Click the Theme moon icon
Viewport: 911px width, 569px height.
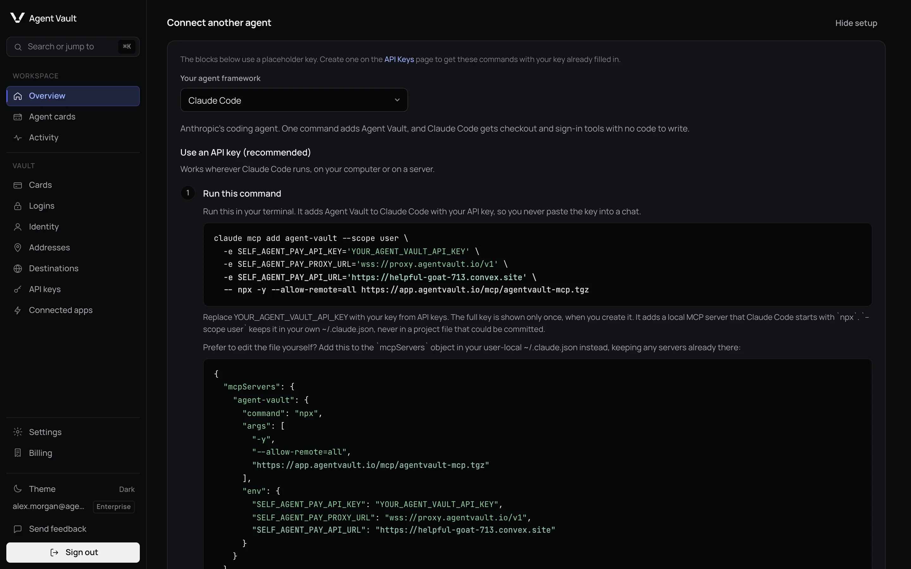tap(18, 489)
